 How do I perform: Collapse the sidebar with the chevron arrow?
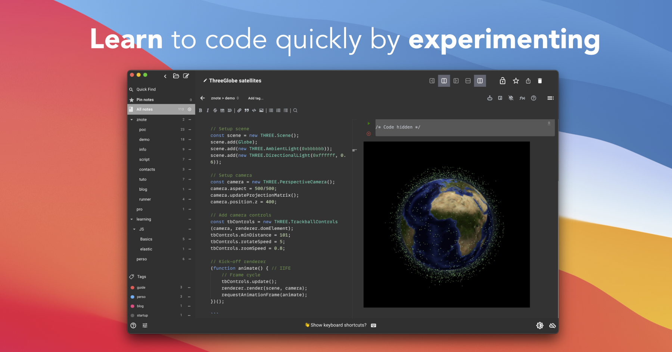165,76
